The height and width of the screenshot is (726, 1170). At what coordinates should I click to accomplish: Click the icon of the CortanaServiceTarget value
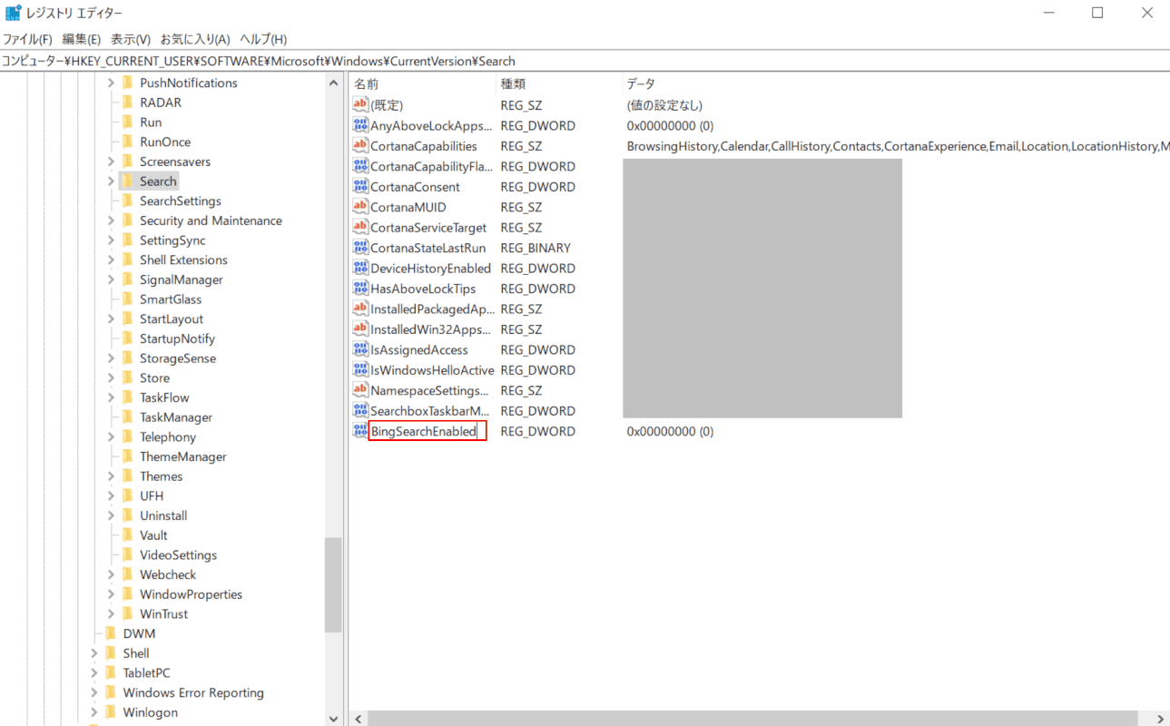pos(360,228)
